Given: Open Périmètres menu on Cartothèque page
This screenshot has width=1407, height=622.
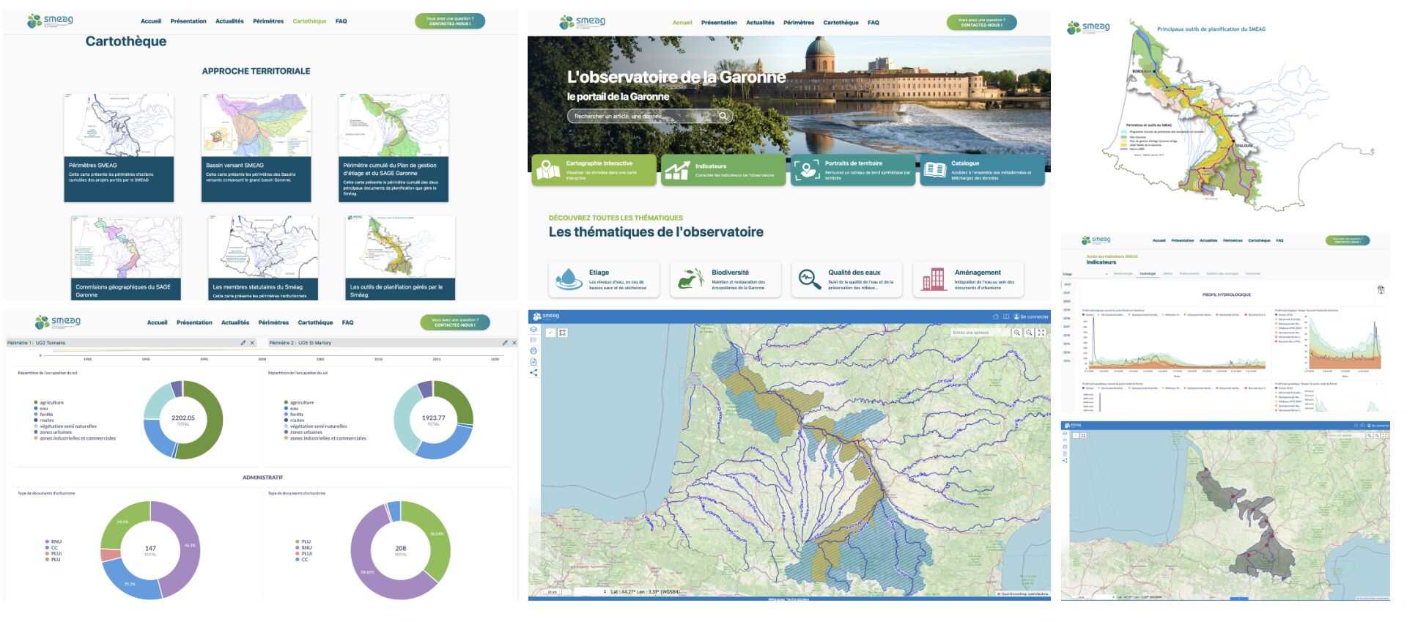Looking at the screenshot, I should pos(268,21).
